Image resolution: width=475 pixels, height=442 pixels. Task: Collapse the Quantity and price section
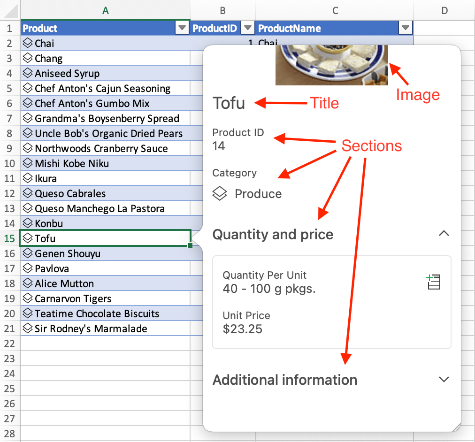(x=444, y=233)
